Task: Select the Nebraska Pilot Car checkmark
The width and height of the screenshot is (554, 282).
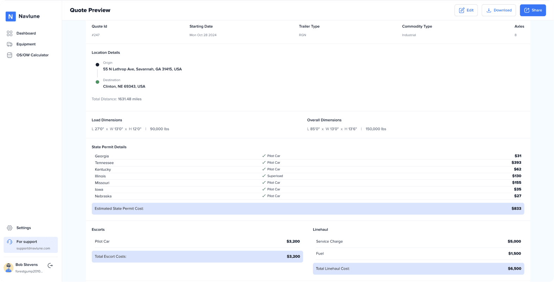Action: [x=264, y=196]
